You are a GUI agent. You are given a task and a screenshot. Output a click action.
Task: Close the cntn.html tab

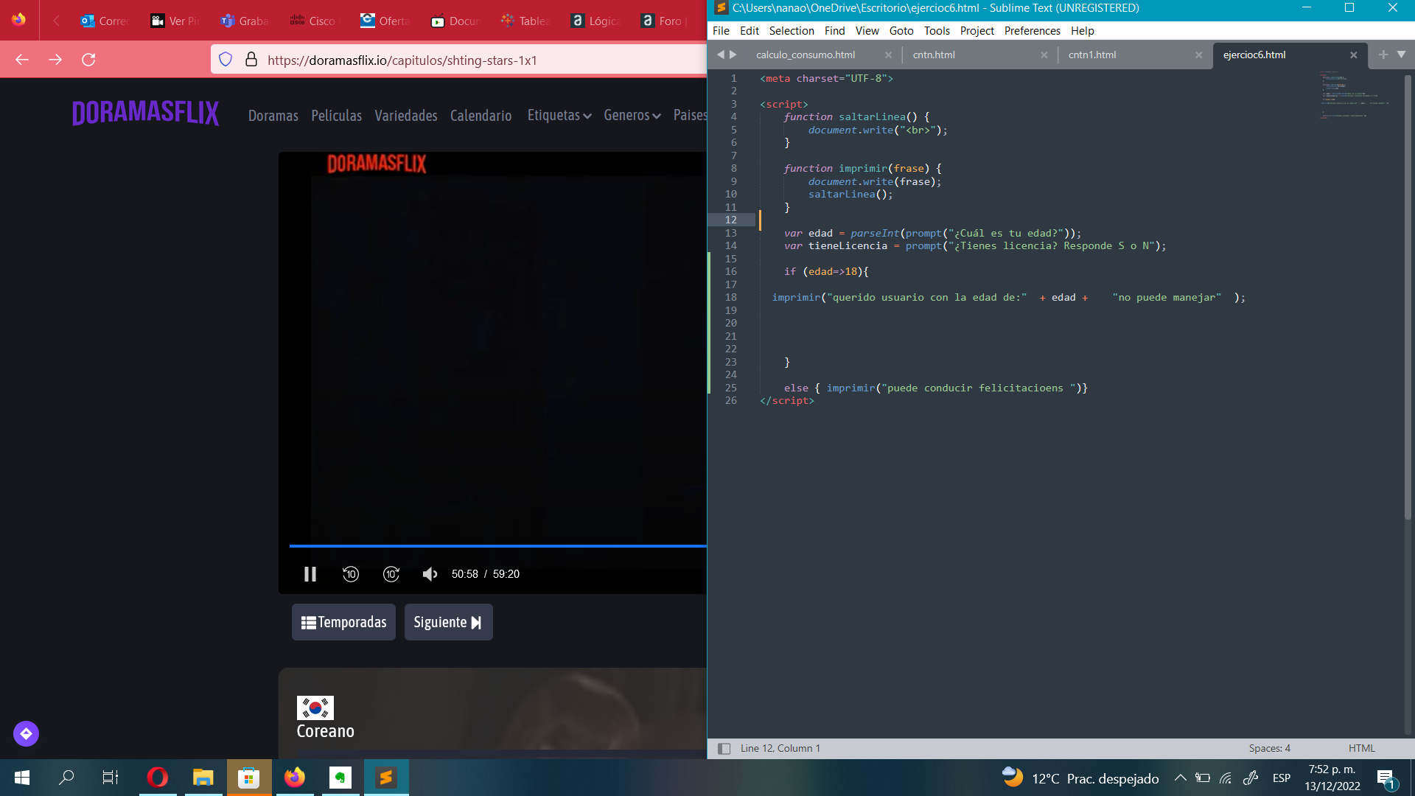pos(1044,55)
